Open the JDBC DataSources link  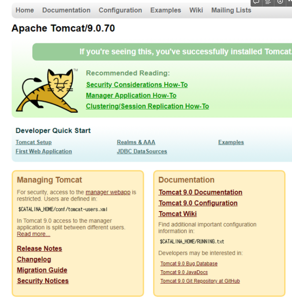[142, 152]
